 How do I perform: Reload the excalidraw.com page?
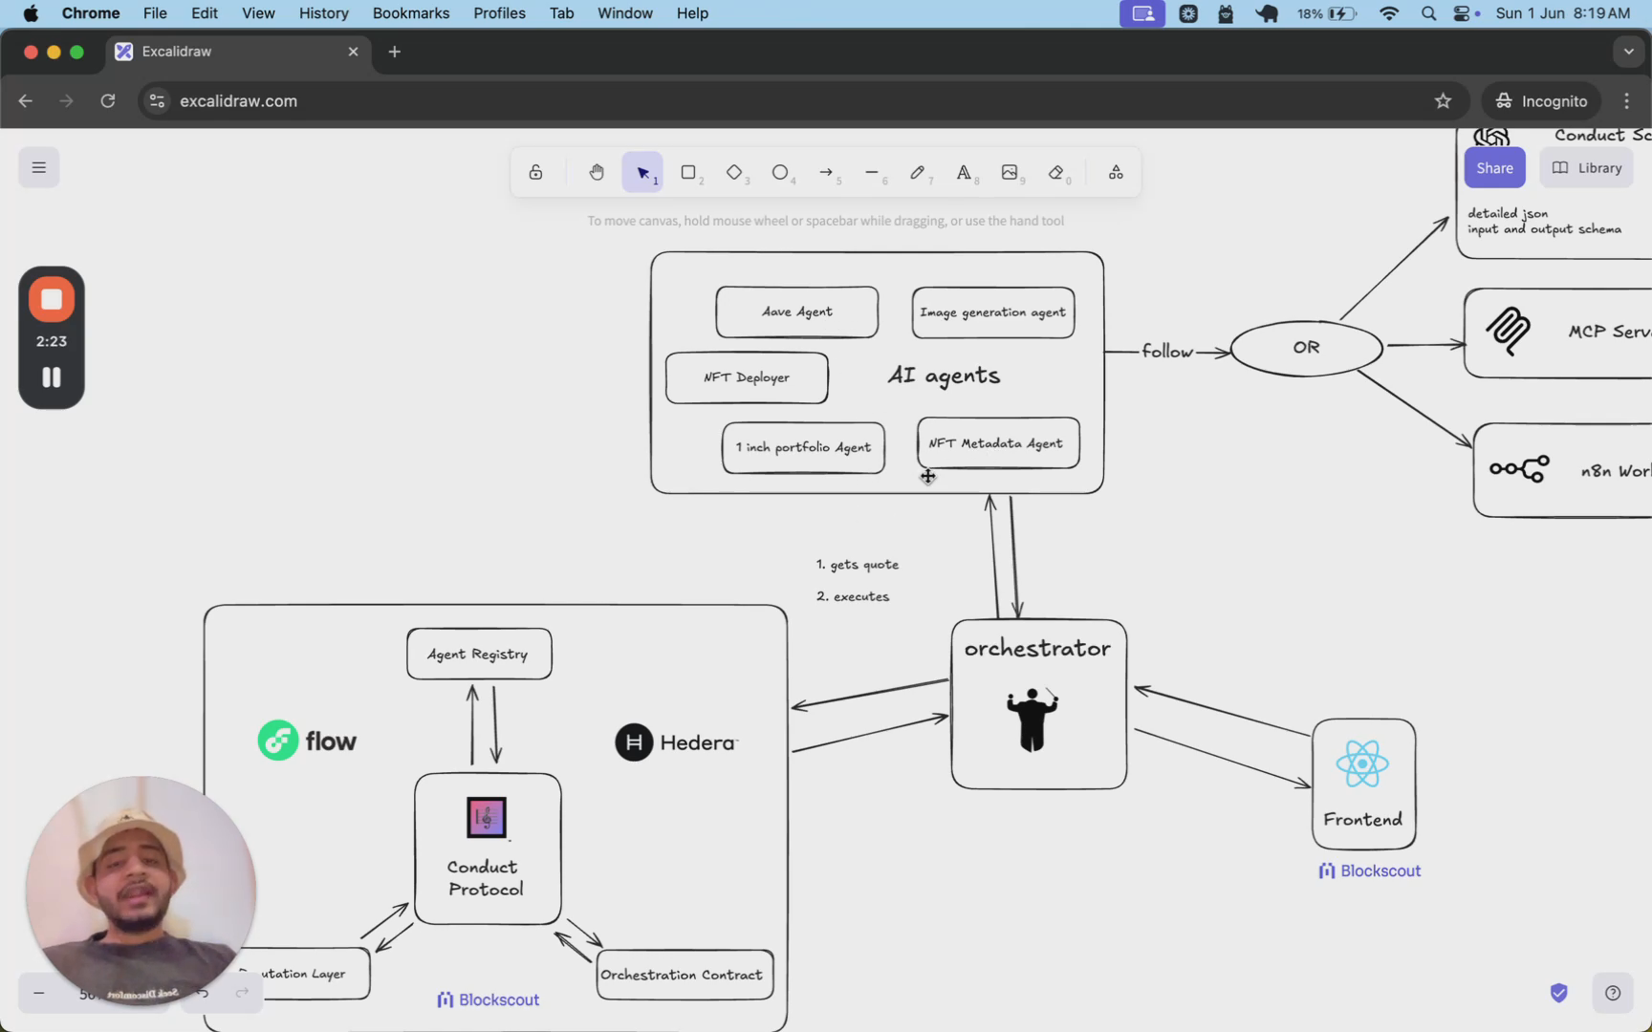coord(108,101)
